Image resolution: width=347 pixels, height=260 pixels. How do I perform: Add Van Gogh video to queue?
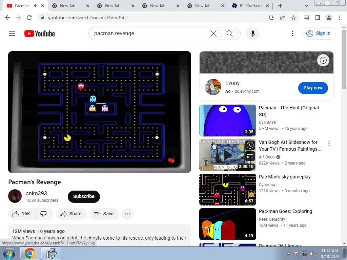tap(250, 156)
